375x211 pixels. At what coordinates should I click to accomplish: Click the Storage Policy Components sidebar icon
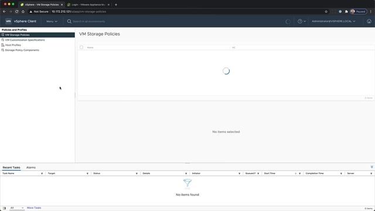click(3, 50)
